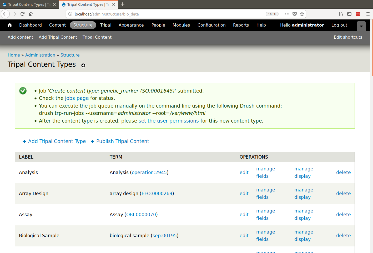Click the 143% zoom level indicator

coord(272,14)
